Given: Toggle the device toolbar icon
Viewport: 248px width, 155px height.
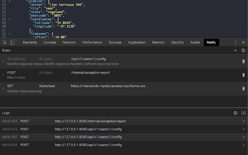Looking at the screenshot, I should (12, 42).
